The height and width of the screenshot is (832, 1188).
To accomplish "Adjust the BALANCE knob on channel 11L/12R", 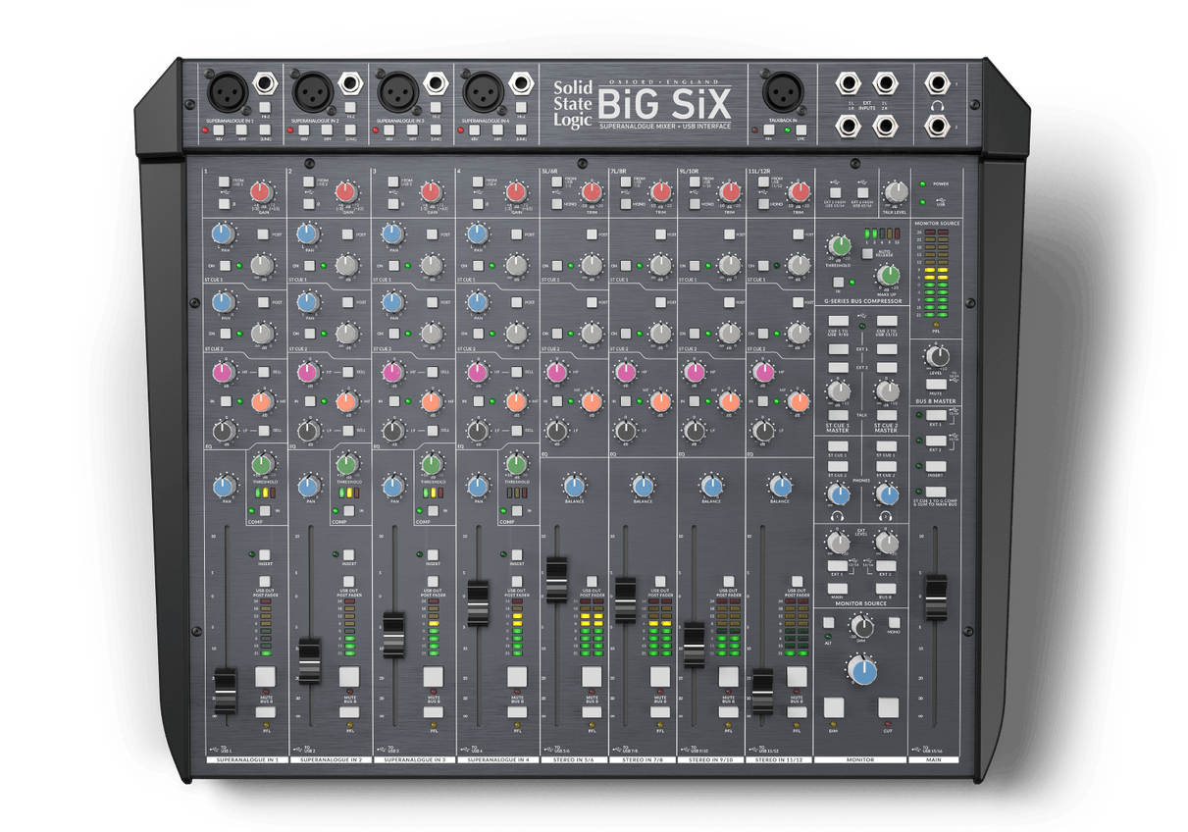I will (781, 486).
